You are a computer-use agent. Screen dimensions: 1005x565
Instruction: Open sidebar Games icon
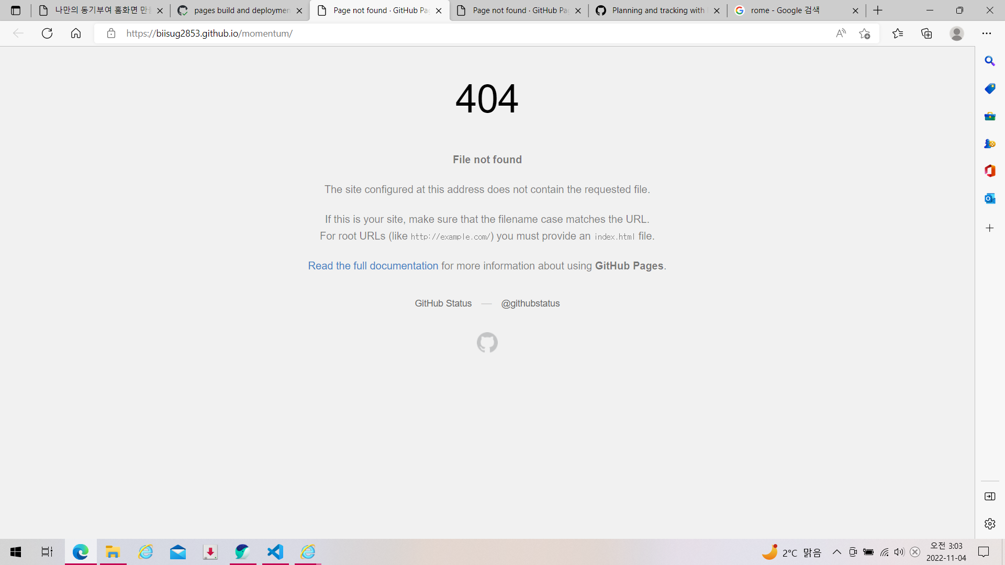click(990, 143)
